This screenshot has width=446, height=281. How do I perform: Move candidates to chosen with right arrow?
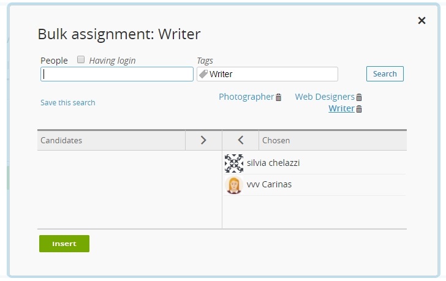[x=203, y=140]
